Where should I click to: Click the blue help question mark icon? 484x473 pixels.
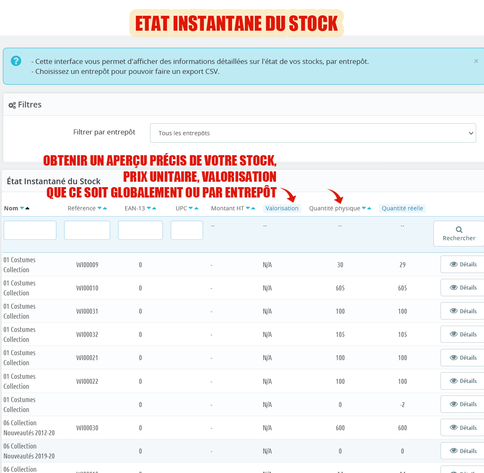(x=16, y=61)
